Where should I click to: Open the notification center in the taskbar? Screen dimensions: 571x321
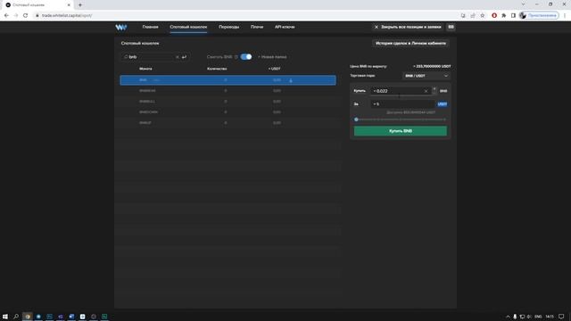(x=561, y=317)
